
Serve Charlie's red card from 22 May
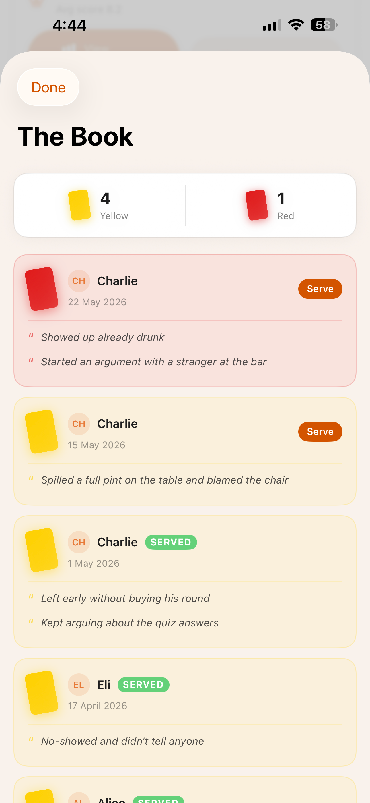coord(320,289)
